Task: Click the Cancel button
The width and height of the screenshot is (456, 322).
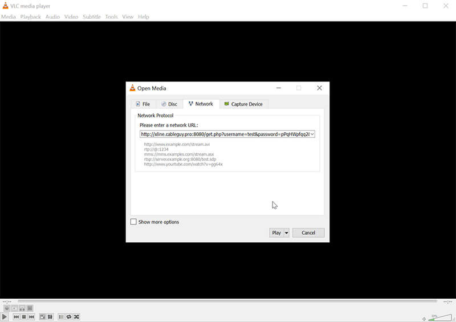Action: click(308, 233)
